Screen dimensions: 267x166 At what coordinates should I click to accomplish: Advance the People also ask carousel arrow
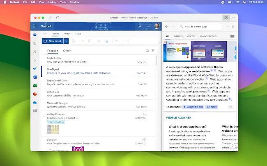click(x=232, y=146)
